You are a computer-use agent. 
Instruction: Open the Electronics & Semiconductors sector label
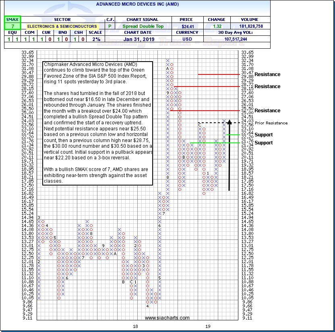62,26
